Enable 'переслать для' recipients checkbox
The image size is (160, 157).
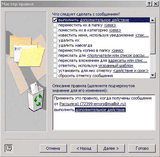pyautogui.click(x=55, y=55)
